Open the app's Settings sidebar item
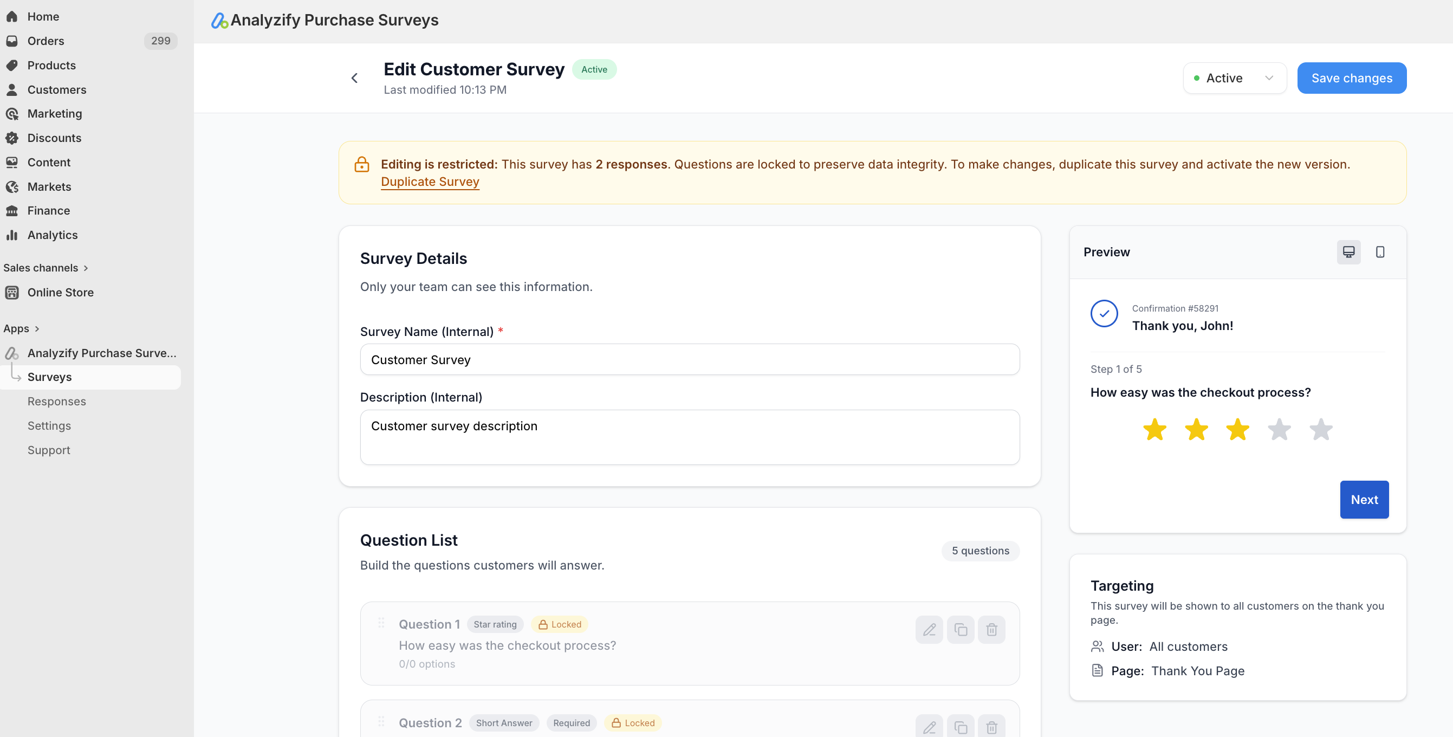The image size is (1453, 737). point(49,425)
